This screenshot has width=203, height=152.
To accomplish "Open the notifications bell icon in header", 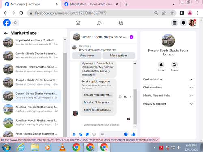I will tap(184, 23).
